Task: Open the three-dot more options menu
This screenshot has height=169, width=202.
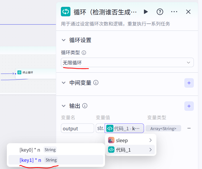Action: tap(174, 12)
